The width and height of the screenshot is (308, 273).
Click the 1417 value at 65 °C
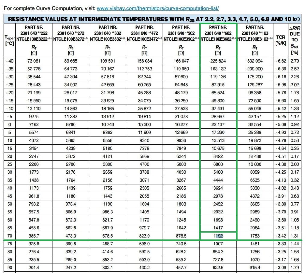pos(218,228)
